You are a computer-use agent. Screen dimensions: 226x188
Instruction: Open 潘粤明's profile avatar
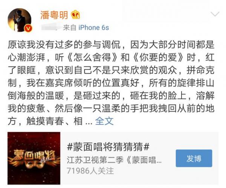20,20
